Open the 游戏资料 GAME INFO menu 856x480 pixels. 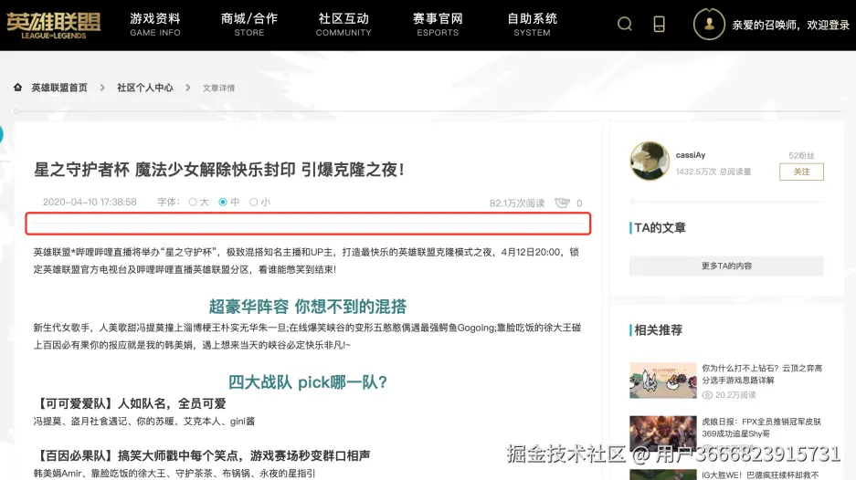coord(155,25)
